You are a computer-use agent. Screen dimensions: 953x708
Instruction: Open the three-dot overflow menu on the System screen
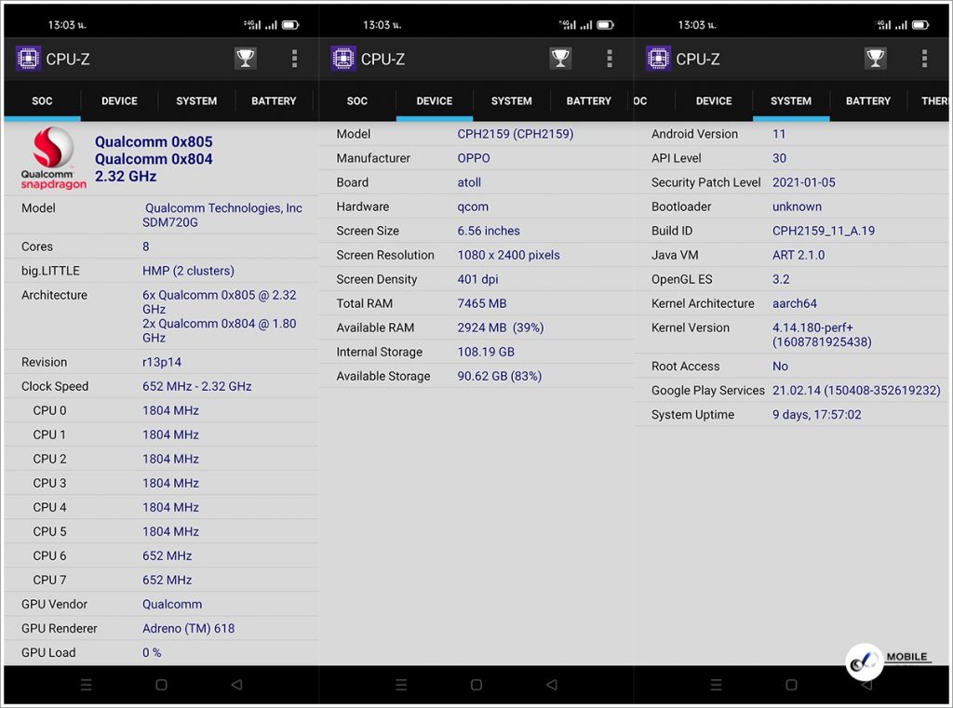point(924,59)
